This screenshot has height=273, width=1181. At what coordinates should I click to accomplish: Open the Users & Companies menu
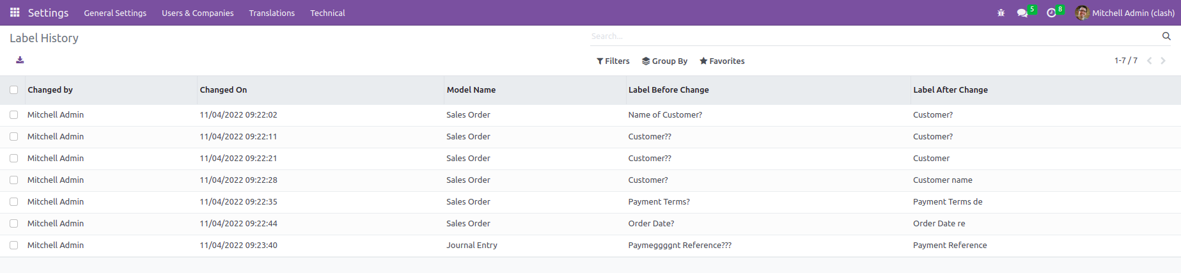click(x=198, y=13)
